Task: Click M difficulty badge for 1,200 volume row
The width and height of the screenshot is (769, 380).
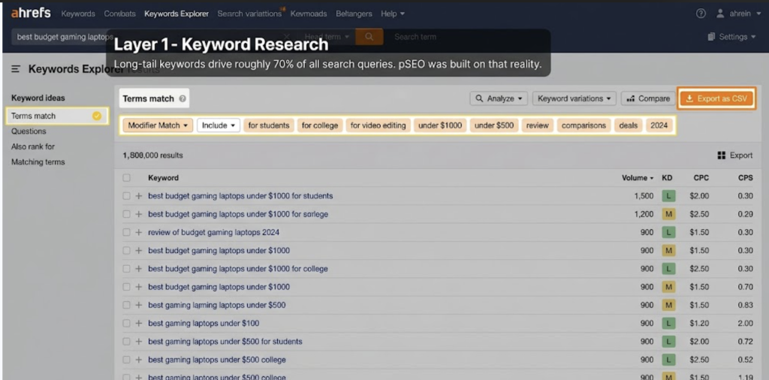Action: click(668, 214)
